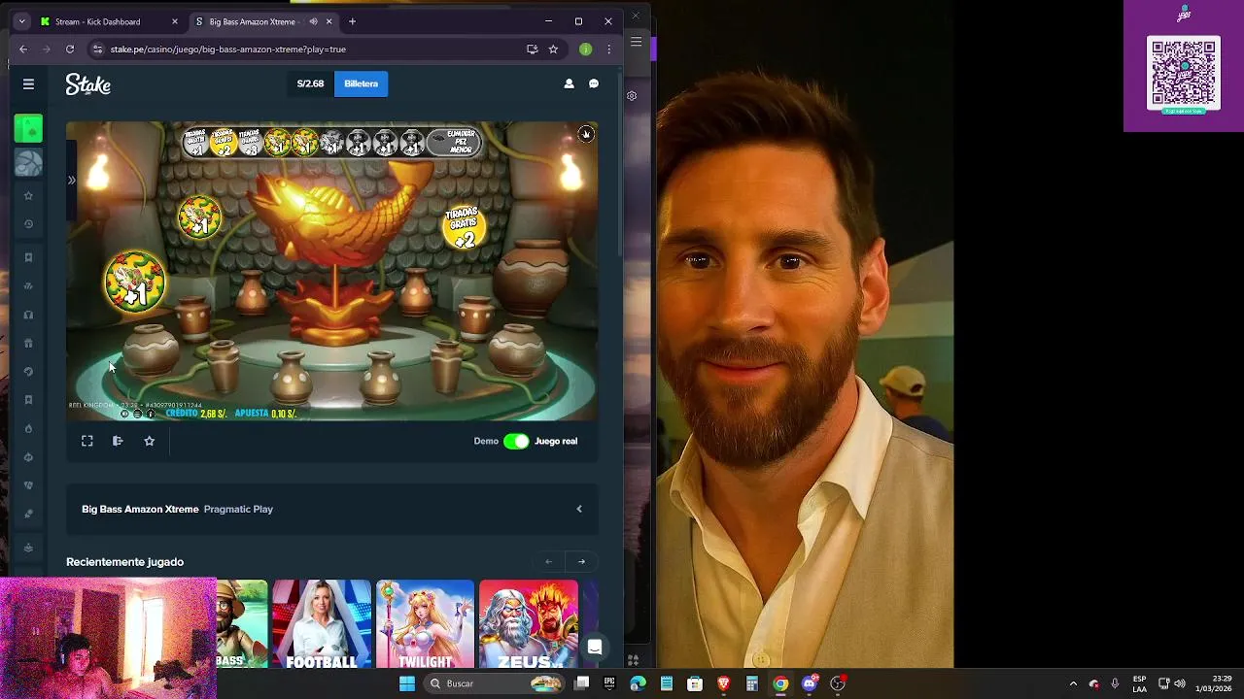
Task: Open the ZEUS game thumbnail
Action: click(x=528, y=624)
